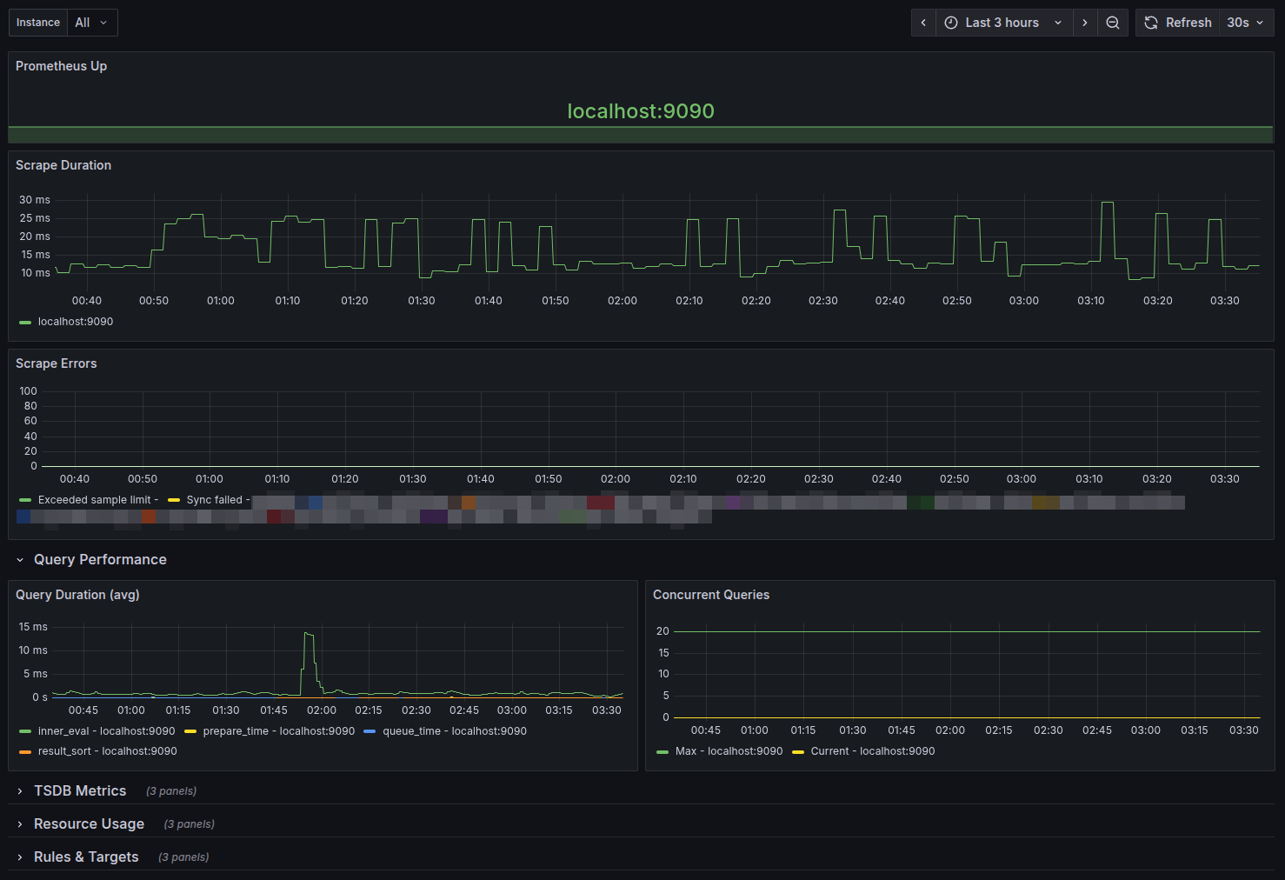Hide the localhost:9090 series in Scrape Duration
The width and height of the screenshot is (1285, 880).
click(75, 321)
